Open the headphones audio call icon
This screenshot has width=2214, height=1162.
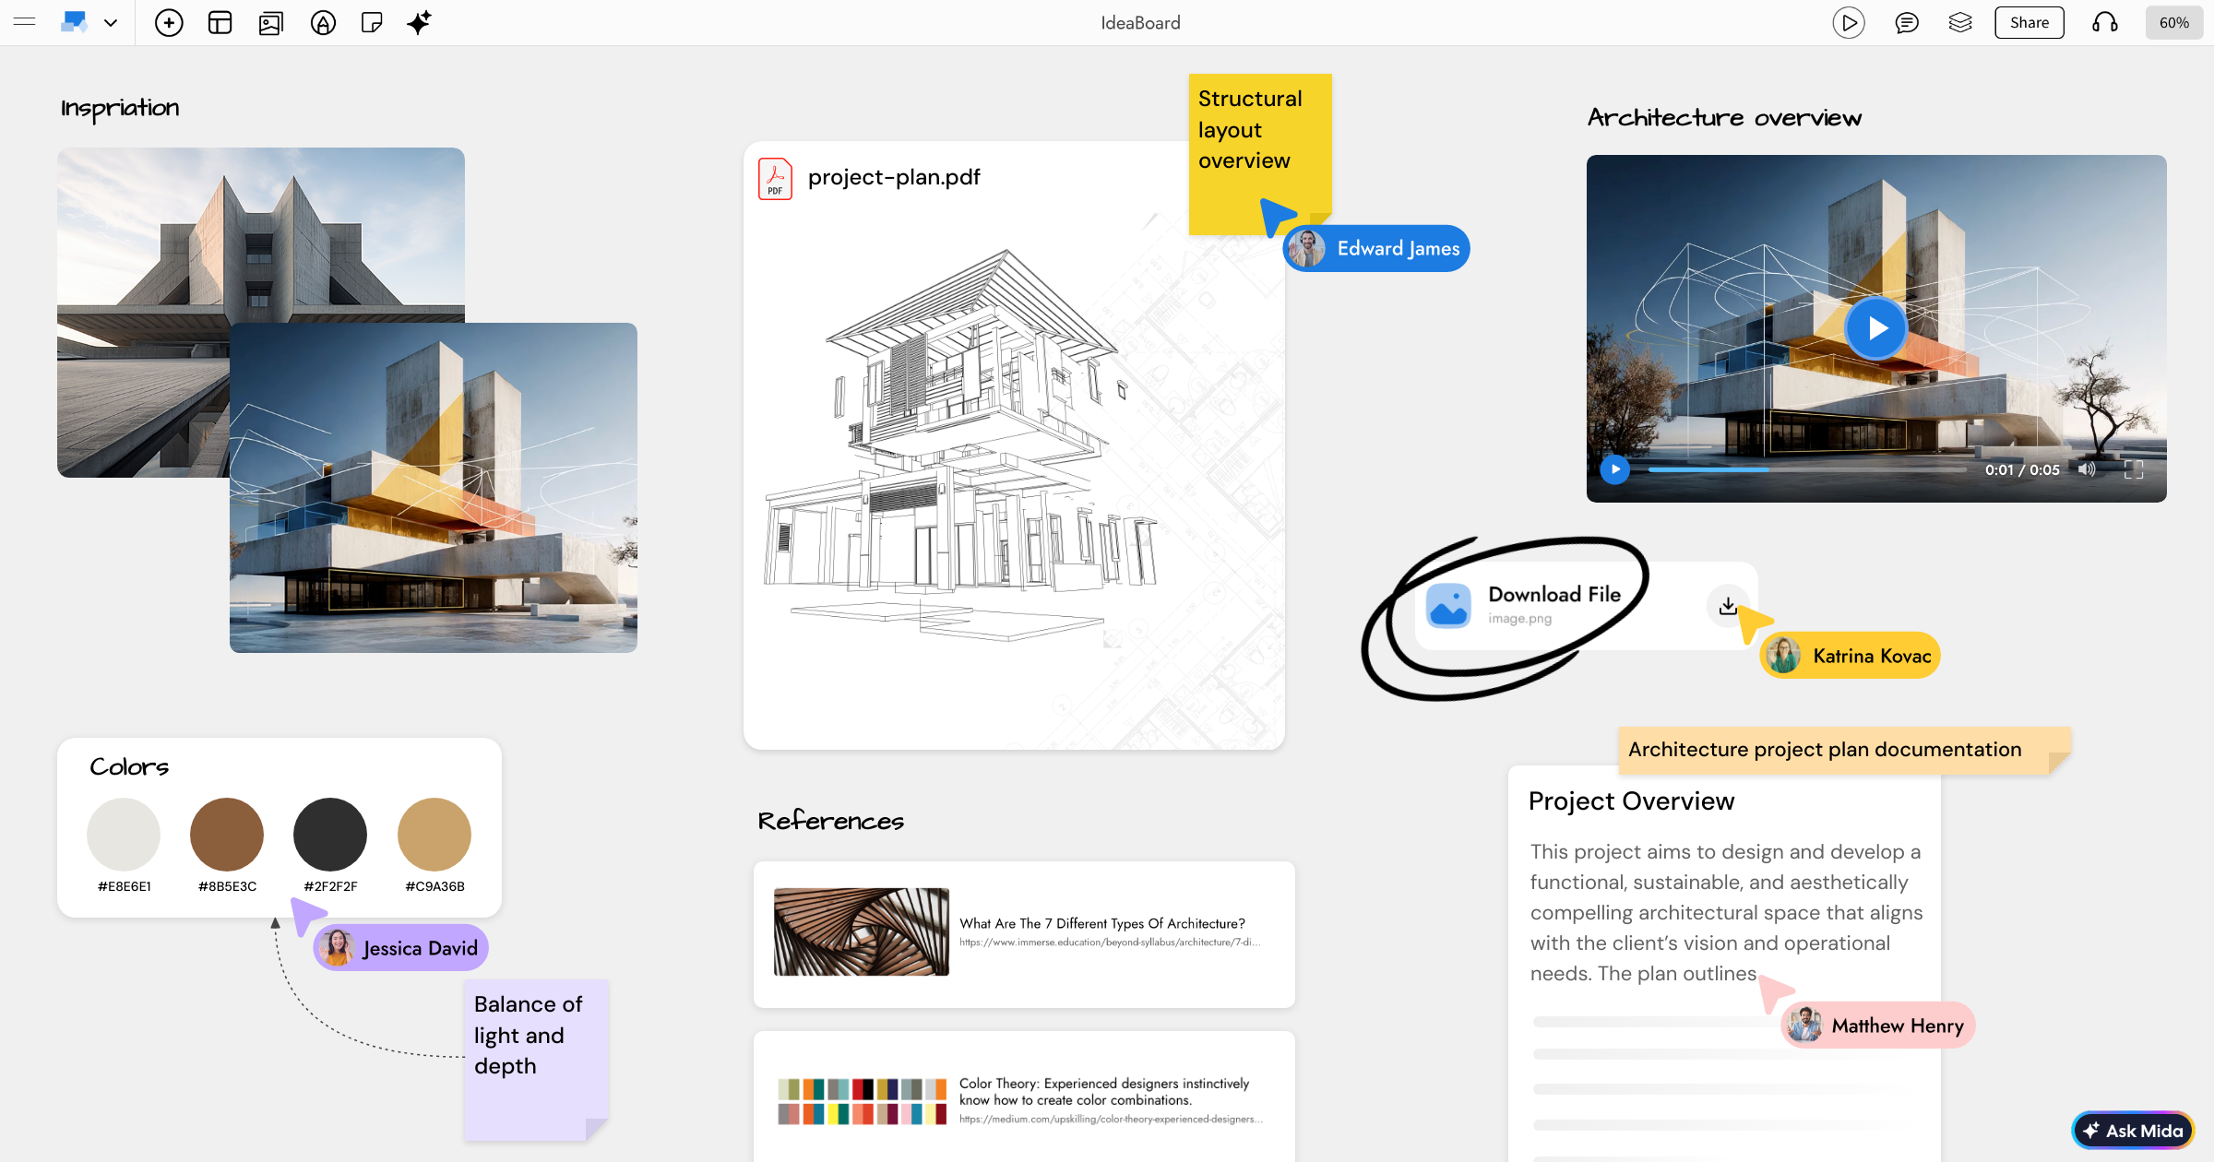2105,22
